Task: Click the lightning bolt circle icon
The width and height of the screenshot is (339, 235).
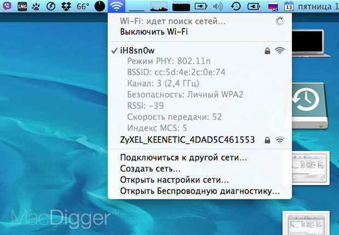Action: pos(51,7)
